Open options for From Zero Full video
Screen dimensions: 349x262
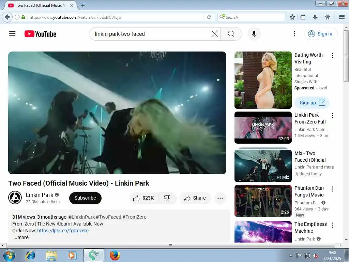333,116
